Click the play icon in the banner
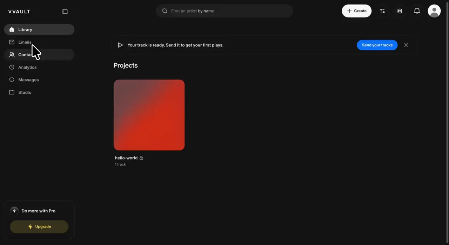The height and width of the screenshot is (245, 449). pyautogui.click(x=120, y=45)
